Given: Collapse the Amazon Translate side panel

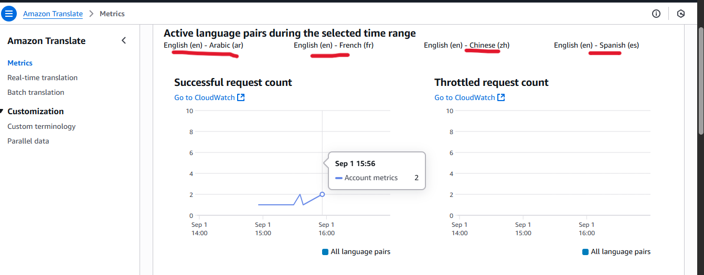Looking at the screenshot, I should pos(124,40).
